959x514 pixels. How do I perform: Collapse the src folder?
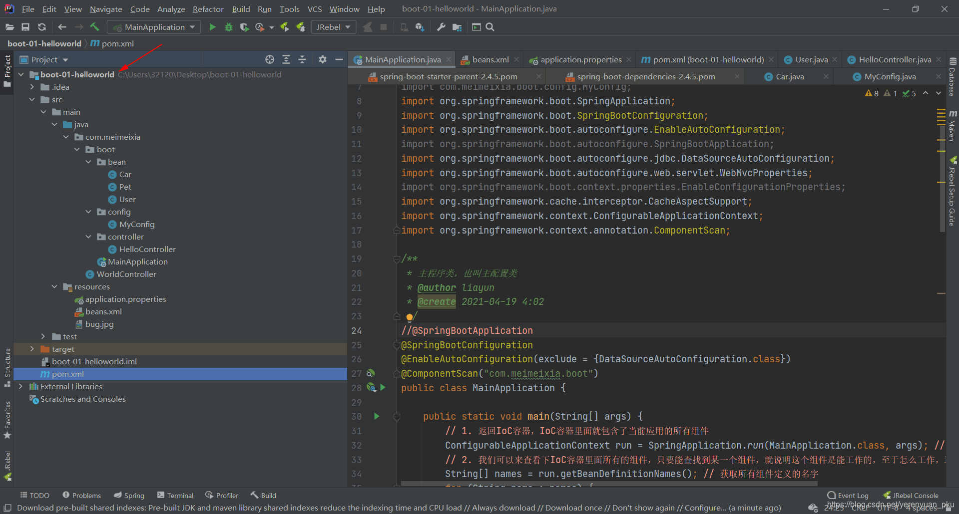[x=32, y=99]
